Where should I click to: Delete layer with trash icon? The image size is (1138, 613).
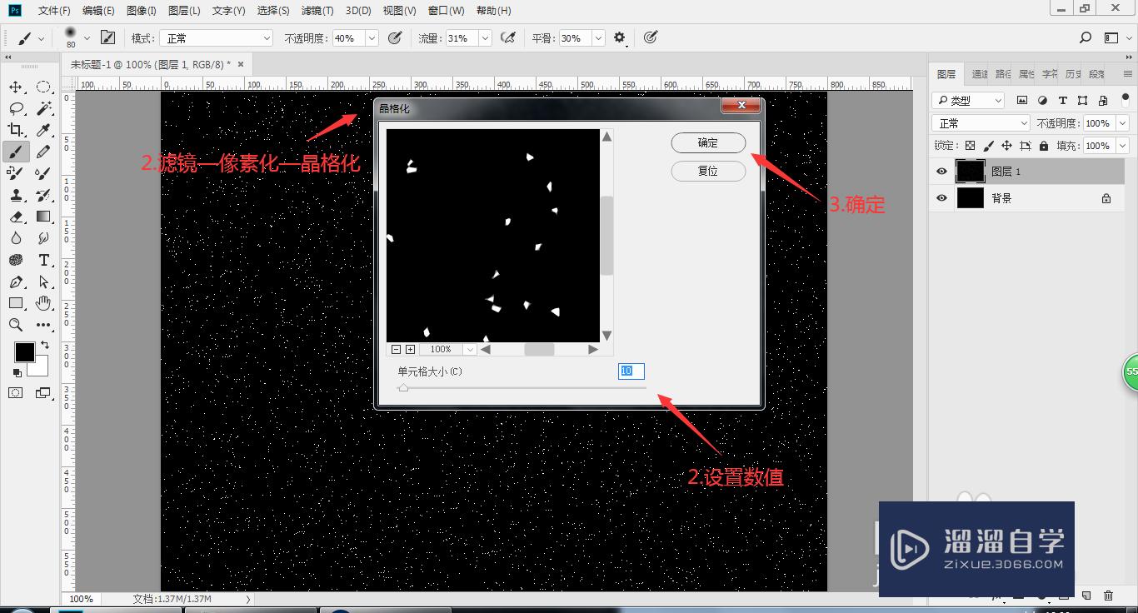(x=1108, y=596)
